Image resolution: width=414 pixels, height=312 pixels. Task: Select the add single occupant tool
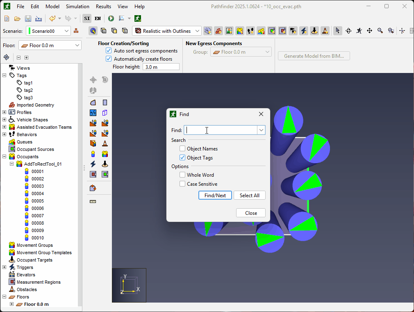(93, 154)
